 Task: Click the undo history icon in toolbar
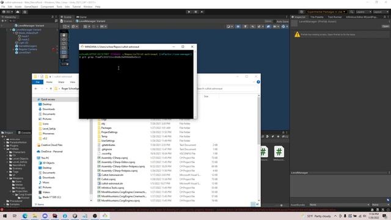tap(301, 12)
